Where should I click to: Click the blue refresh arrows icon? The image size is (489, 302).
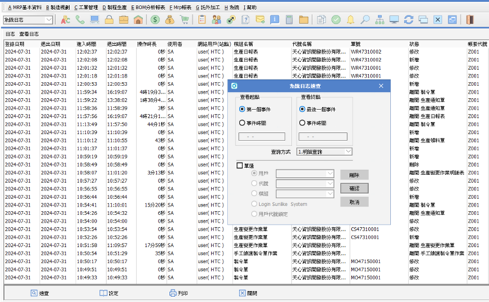coord(408,20)
